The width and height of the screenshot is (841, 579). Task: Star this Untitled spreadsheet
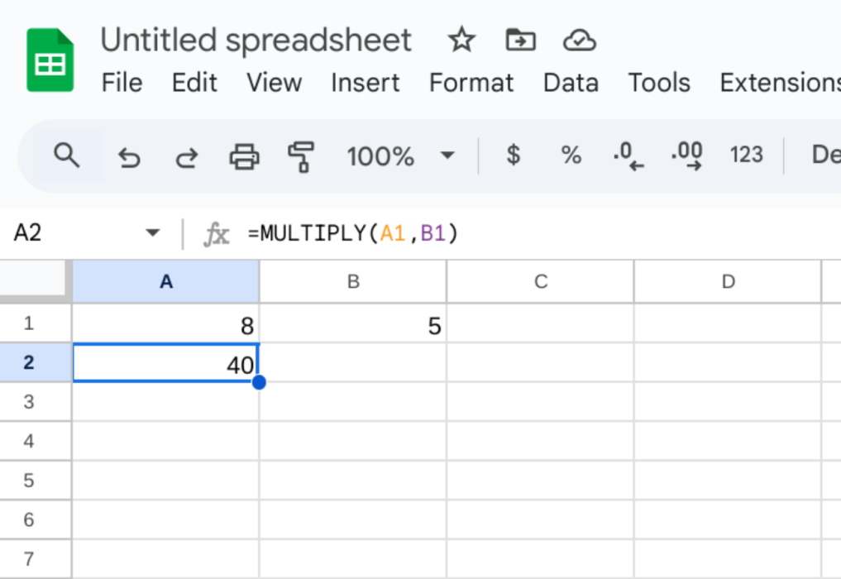tap(461, 40)
